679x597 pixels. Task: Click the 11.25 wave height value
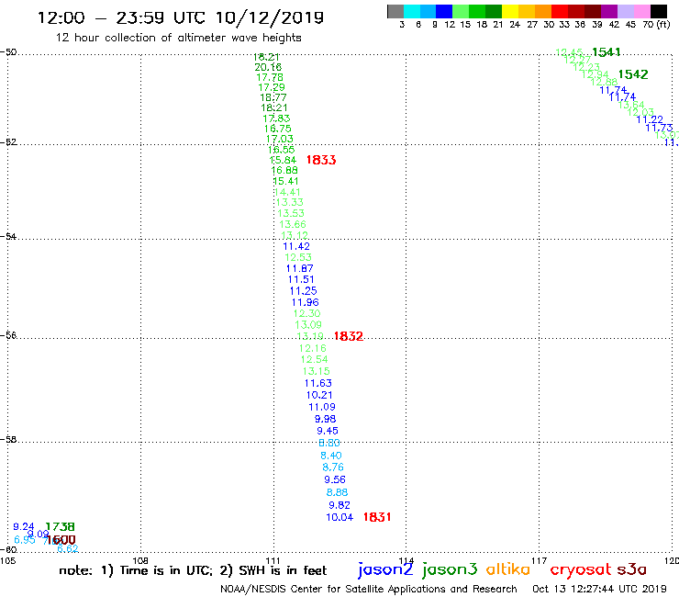(x=303, y=291)
